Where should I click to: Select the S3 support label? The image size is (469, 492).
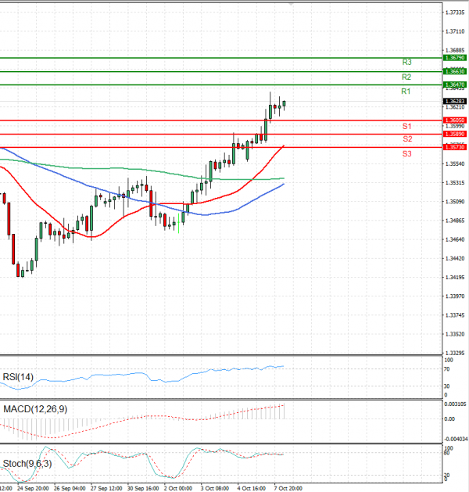[406, 154]
